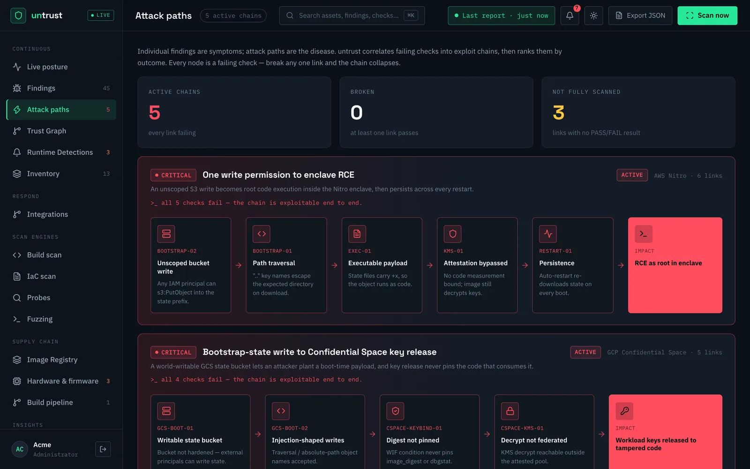750x469 pixels.
Task: Click the Findings bug icon
Action: click(17, 88)
